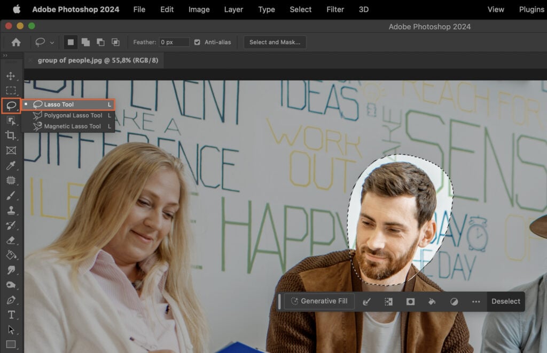This screenshot has width=547, height=353.
Task: Click Deselect on the contextual taskbar
Action: (505, 301)
